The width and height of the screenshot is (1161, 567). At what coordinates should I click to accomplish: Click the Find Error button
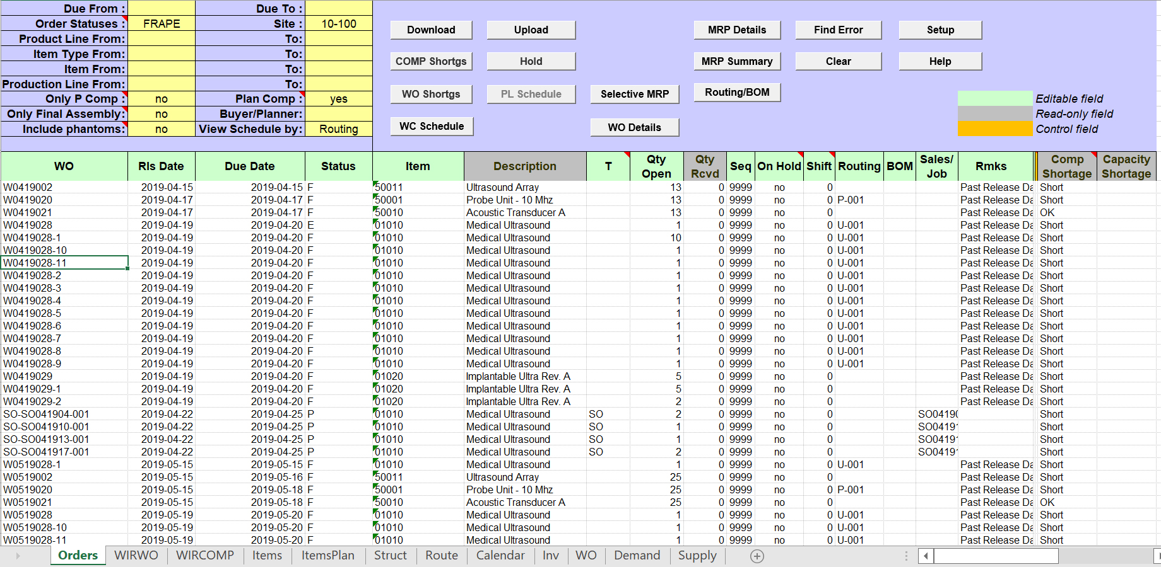click(x=838, y=30)
